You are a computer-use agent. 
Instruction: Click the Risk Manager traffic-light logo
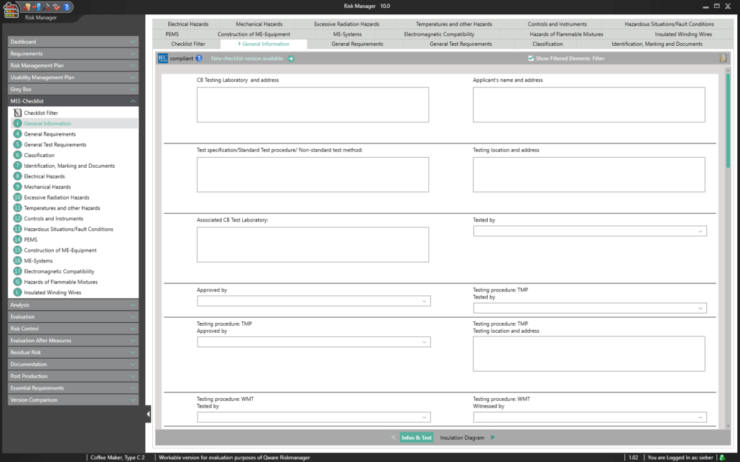point(11,10)
